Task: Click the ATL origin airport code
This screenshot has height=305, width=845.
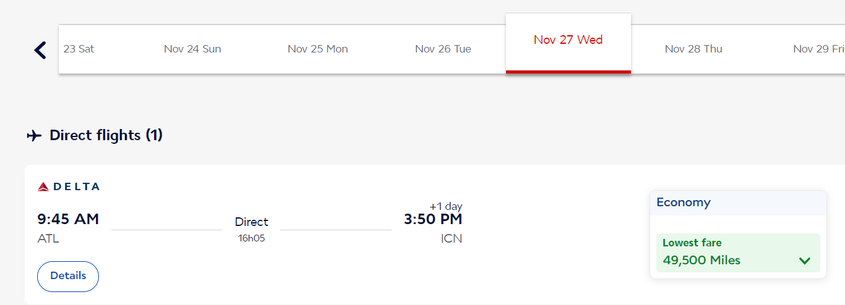Action: (48, 238)
